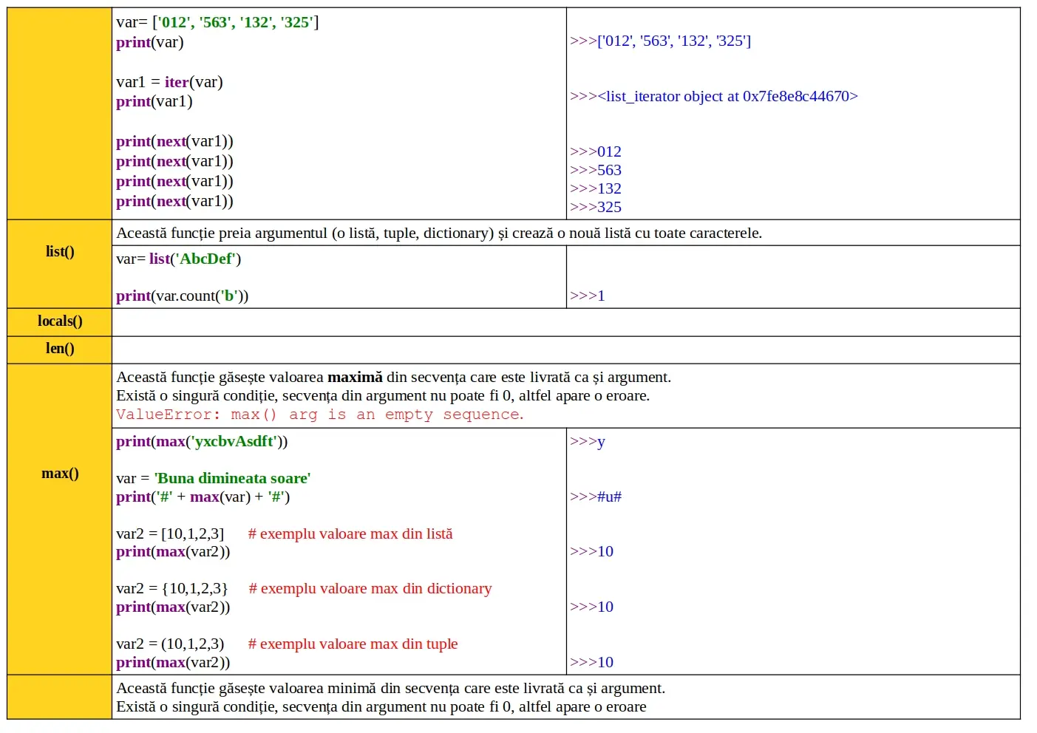This screenshot has height=733, width=1037.
Task: Click the >>>10 output beside the tuple example
Action: [x=591, y=662]
